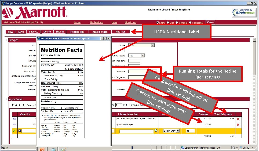Click the Library Ingredient column header
This screenshot has width=259, height=151.
[x=128, y=114]
